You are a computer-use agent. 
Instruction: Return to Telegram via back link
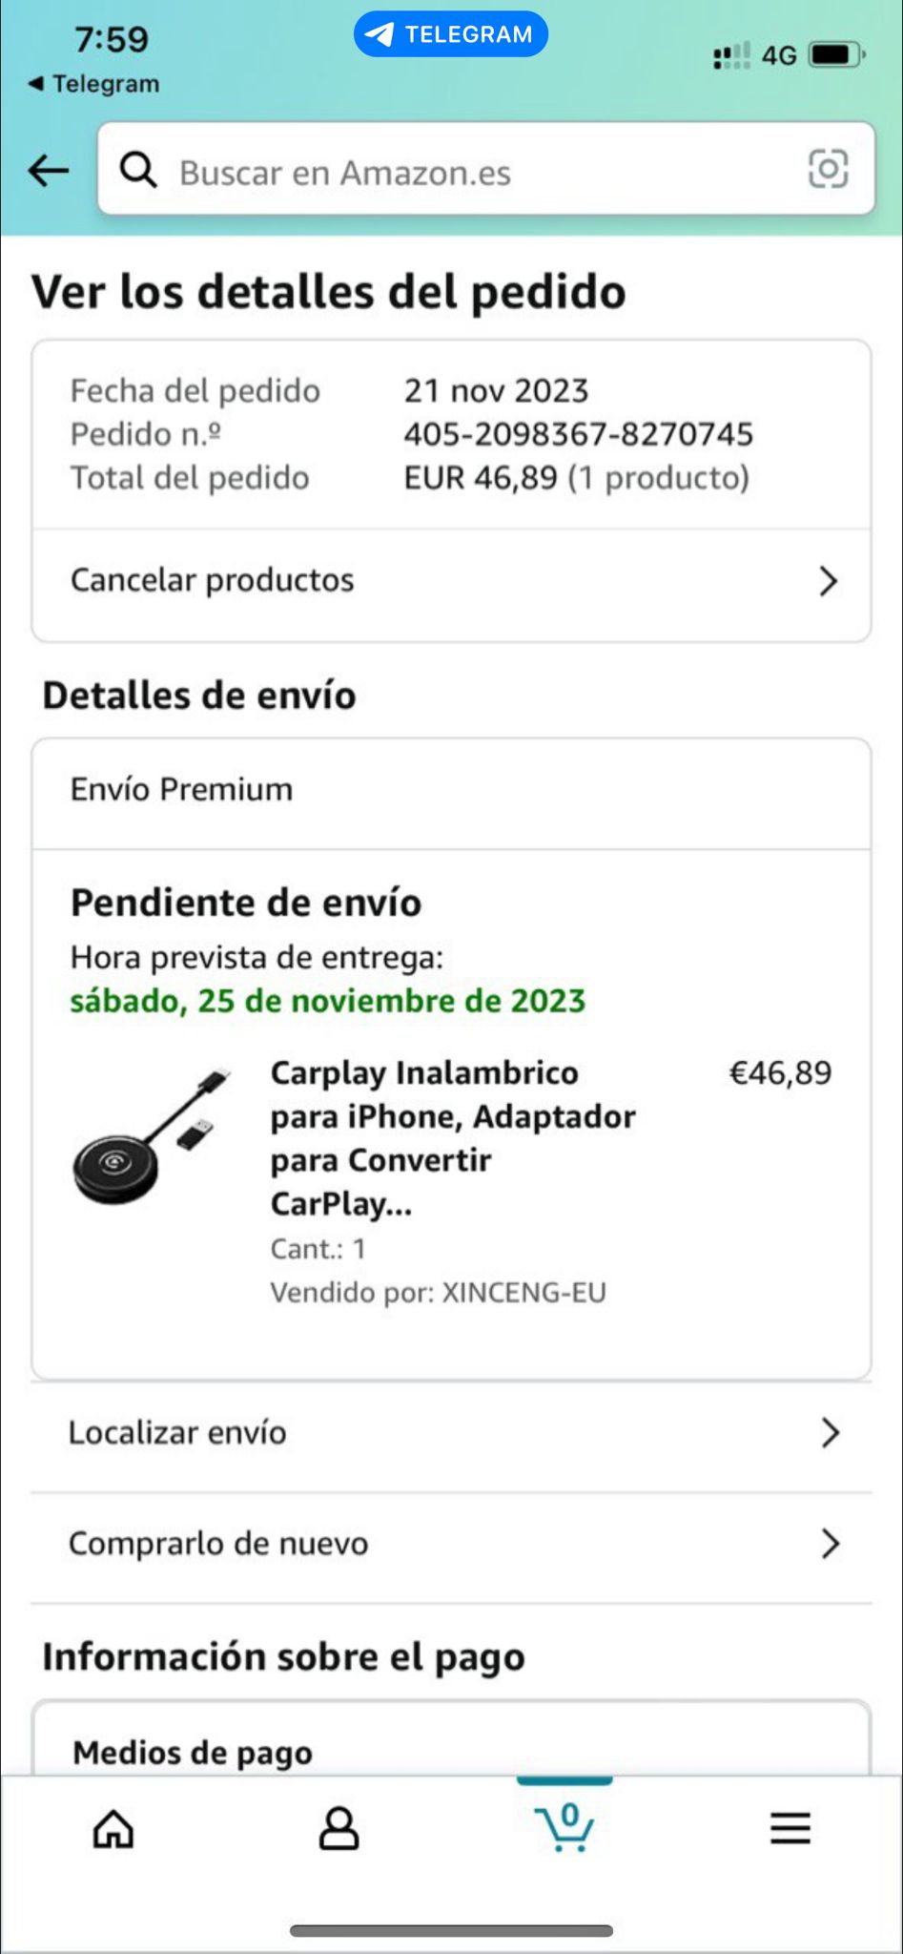coord(93,84)
